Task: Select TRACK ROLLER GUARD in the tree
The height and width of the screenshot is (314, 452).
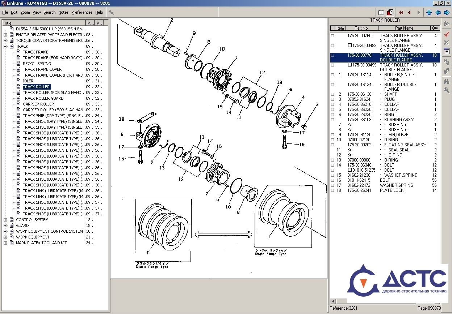Action: click(43, 98)
